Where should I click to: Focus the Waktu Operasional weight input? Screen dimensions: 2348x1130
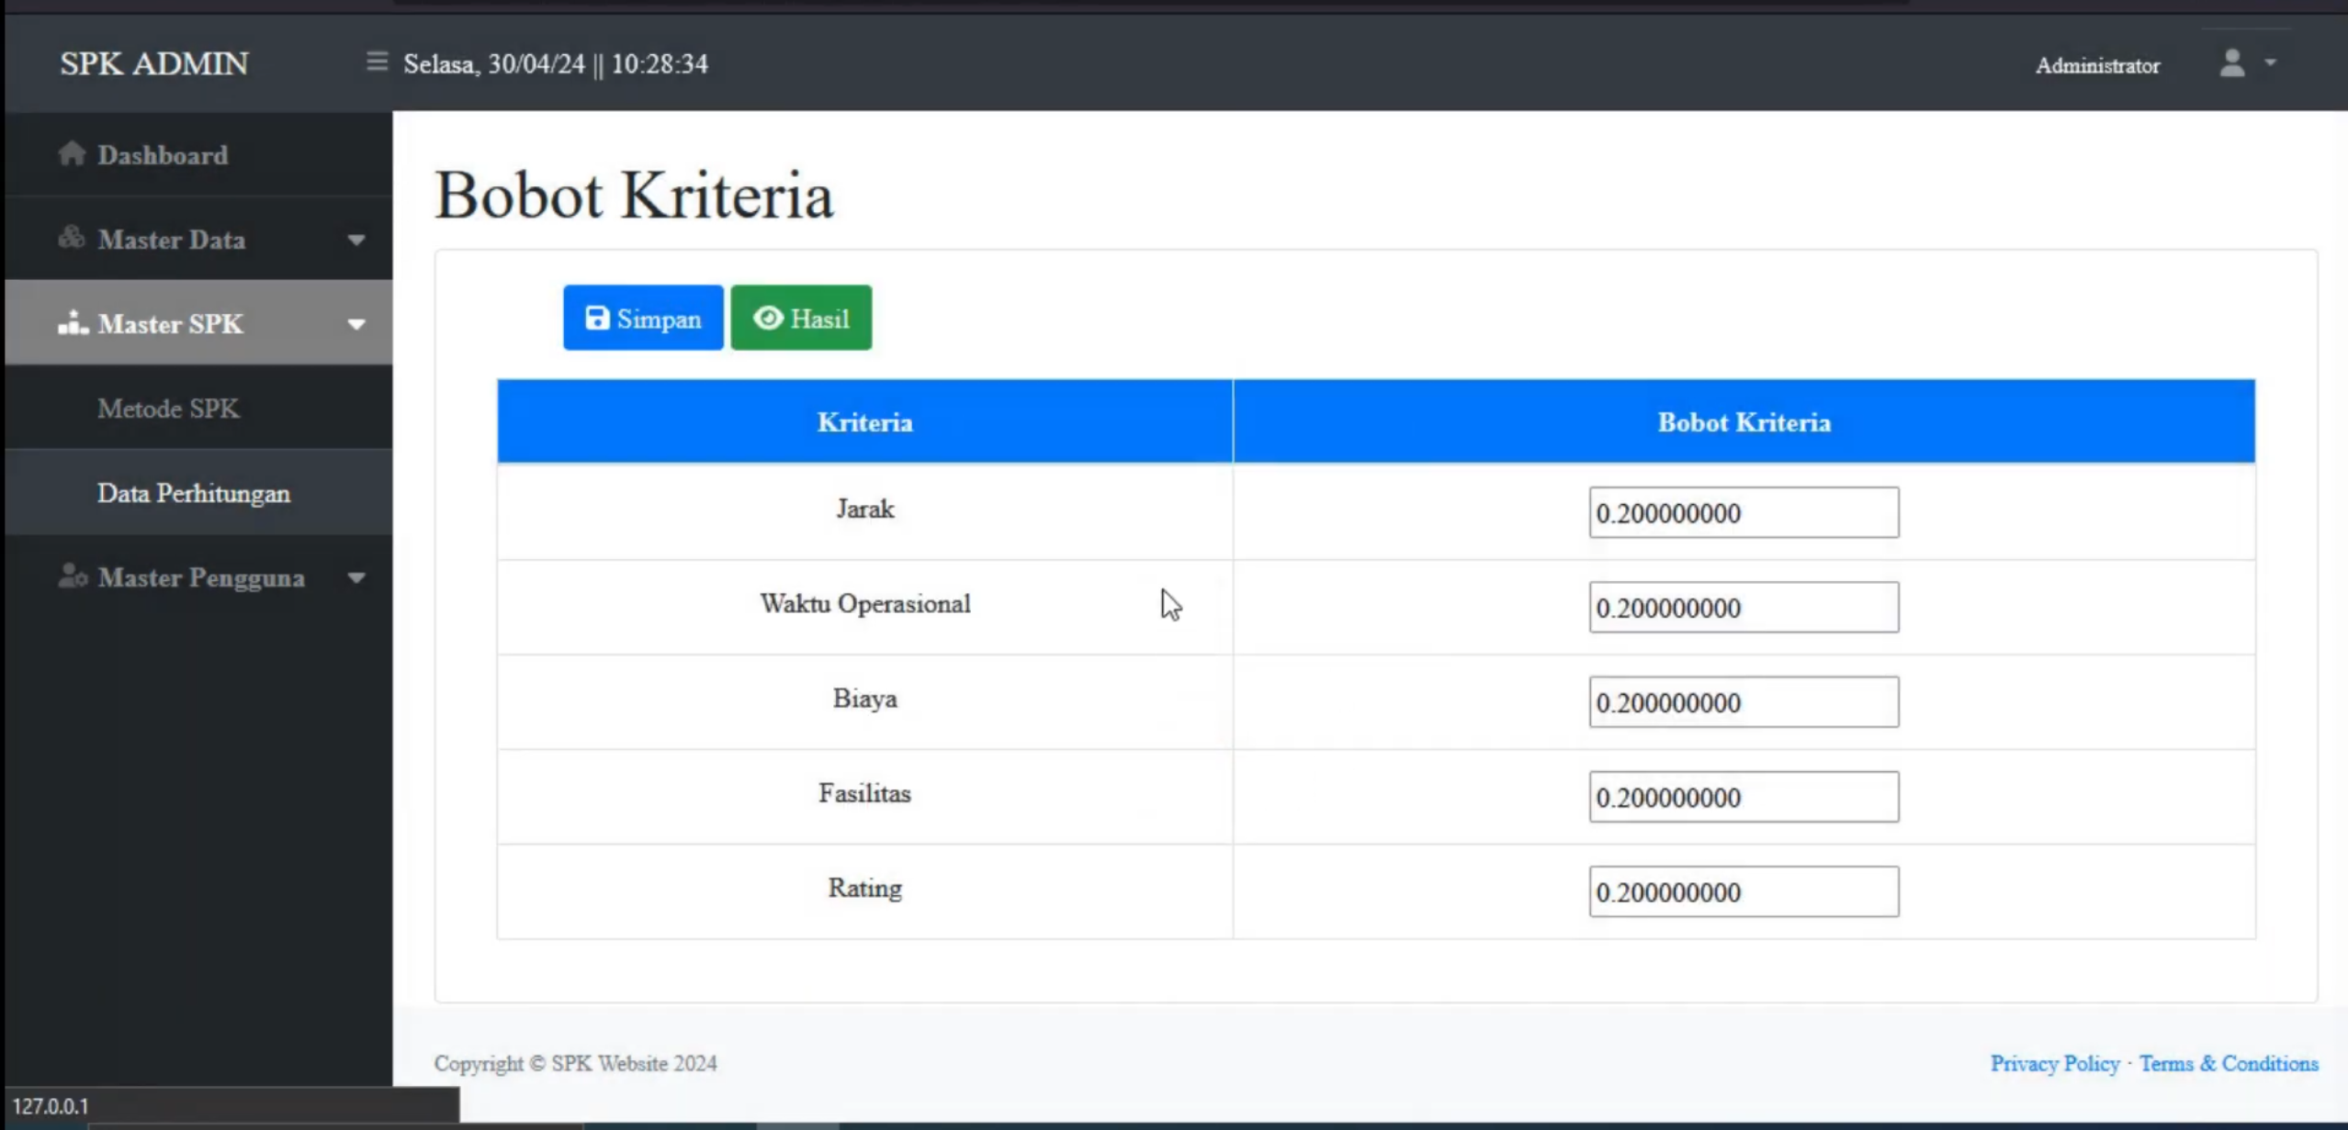pyautogui.click(x=1744, y=607)
